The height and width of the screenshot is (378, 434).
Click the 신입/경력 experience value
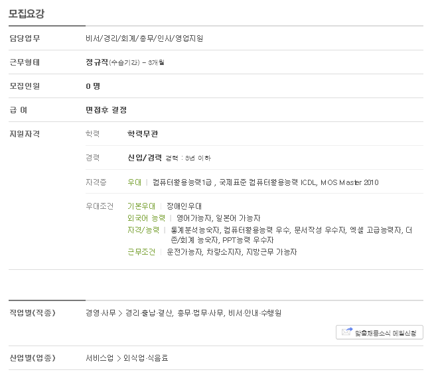(x=145, y=157)
